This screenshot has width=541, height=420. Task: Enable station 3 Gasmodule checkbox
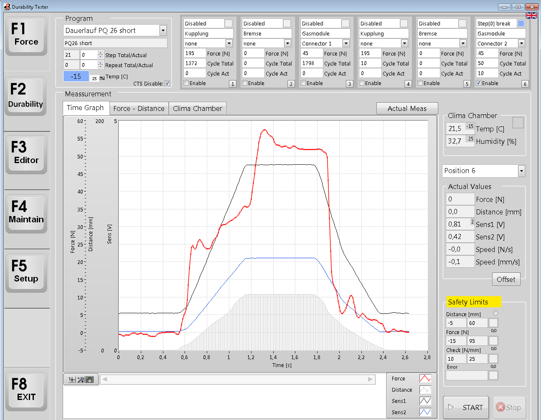[303, 83]
